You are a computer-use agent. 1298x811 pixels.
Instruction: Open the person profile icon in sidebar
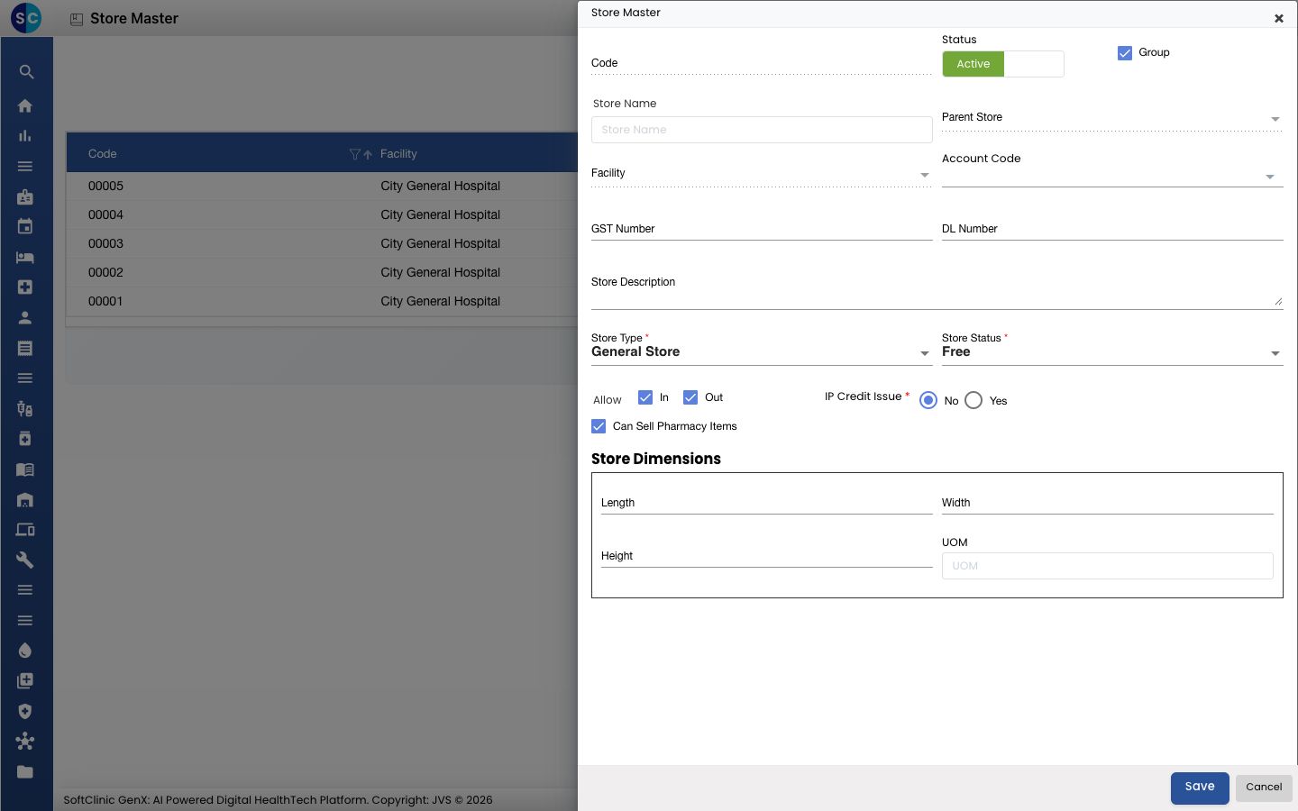25,318
